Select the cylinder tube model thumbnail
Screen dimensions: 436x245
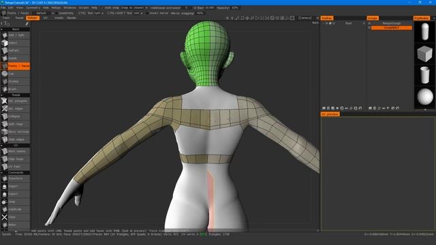click(x=424, y=75)
